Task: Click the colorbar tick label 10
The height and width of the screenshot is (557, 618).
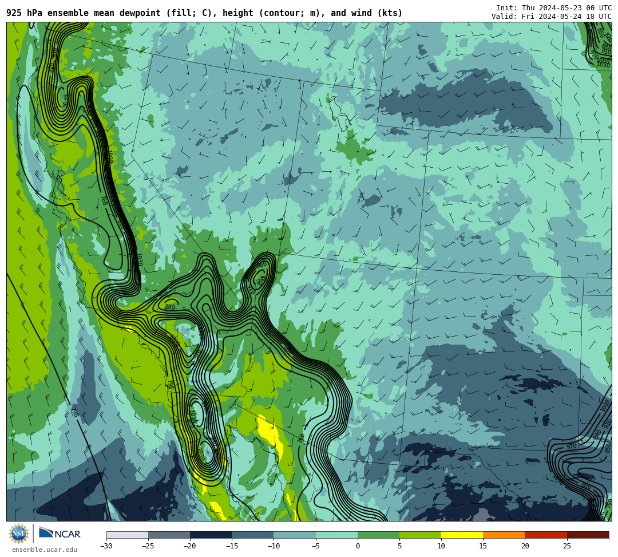Action: pos(441,546)
